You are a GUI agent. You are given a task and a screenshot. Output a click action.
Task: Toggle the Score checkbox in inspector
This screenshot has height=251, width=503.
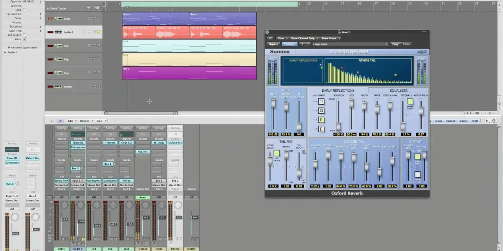pyautogui.click(x=25, y=39)
